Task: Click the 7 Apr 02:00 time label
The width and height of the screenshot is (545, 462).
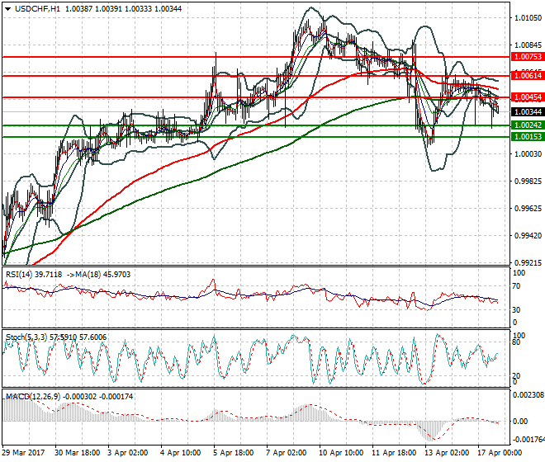Action: tap(286, 453)
